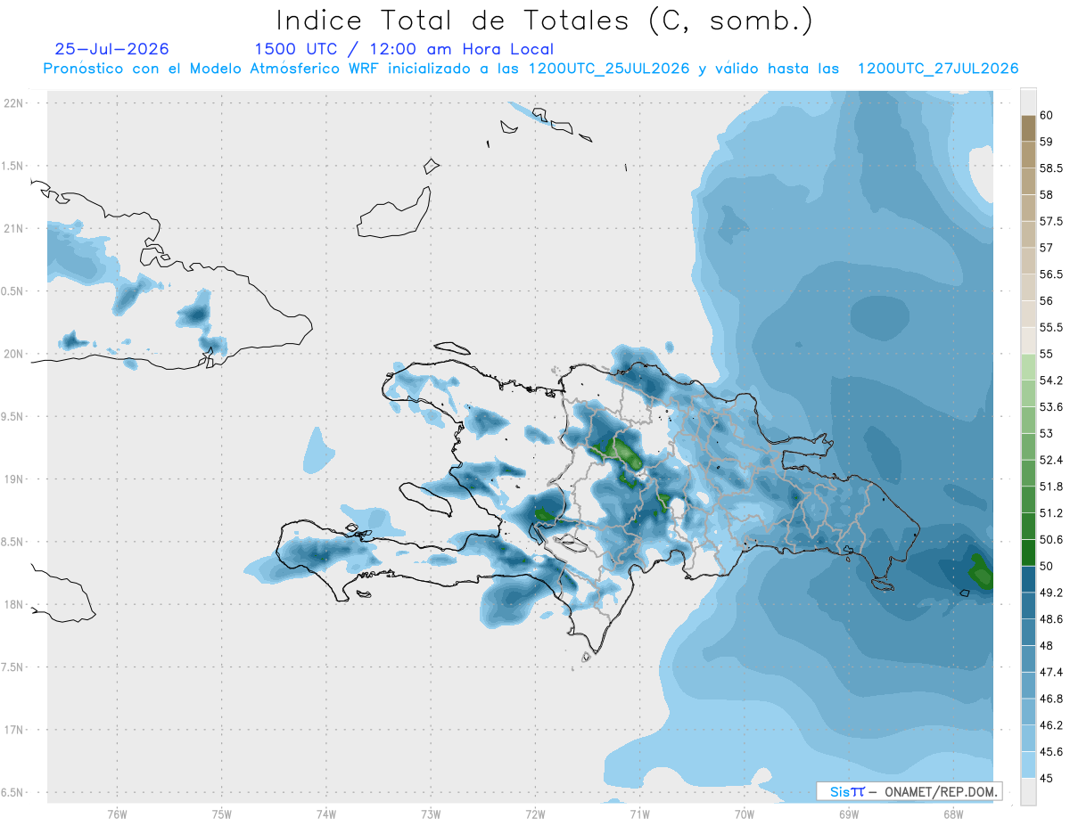
Task: Click the colorbar label '47.4'
Action: point(1051,672)
